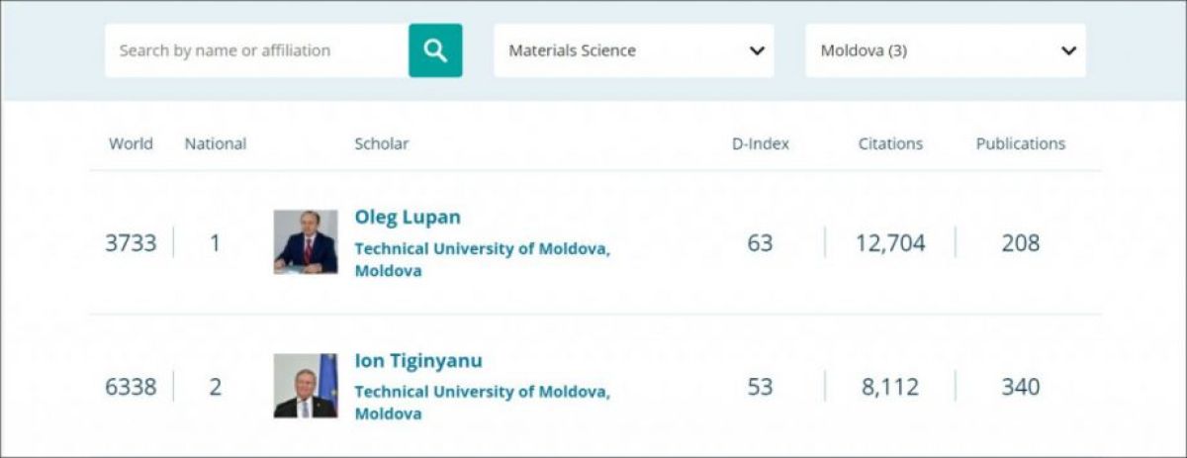
Task: Expand the Moldova (3) country dropdown
Action: (x=946, y=50)
